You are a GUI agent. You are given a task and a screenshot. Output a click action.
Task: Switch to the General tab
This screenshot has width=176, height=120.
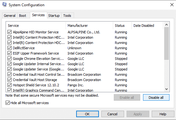(10, 16)
